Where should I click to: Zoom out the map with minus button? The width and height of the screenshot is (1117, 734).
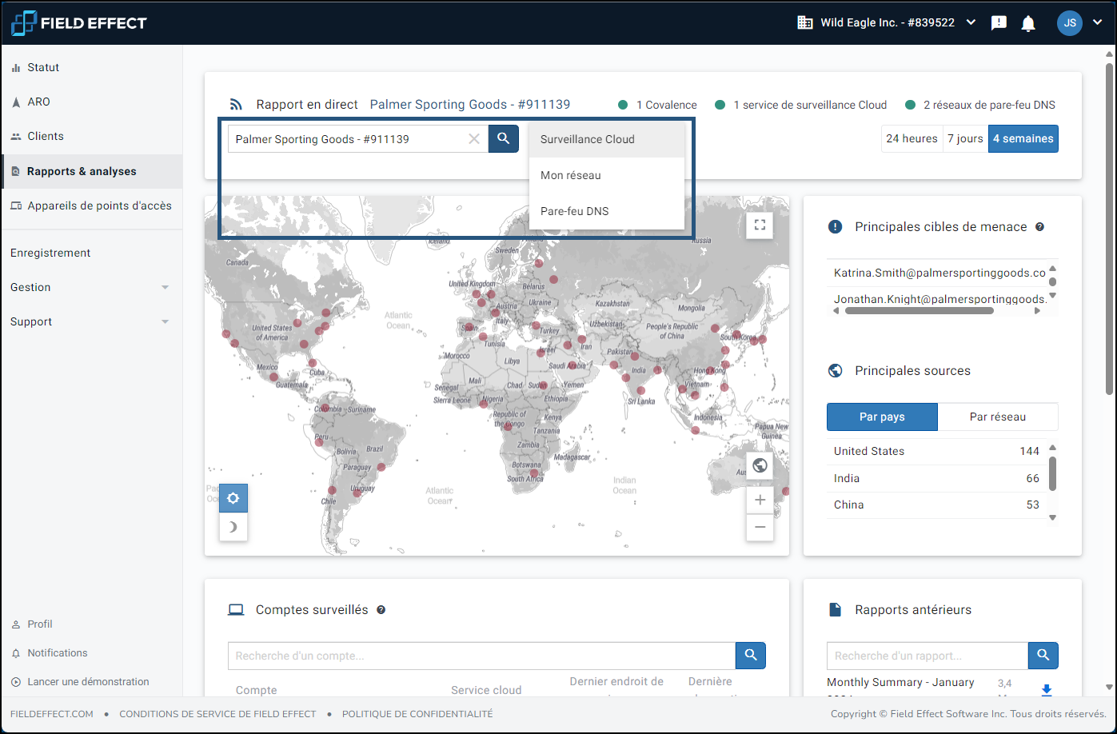point(760,527)
